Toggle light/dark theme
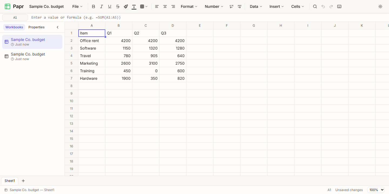 pos(380,6)
